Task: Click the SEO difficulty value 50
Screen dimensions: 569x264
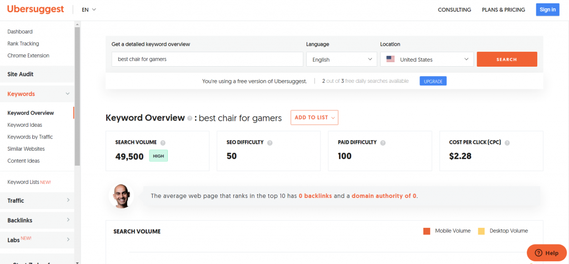Action: 232,156
